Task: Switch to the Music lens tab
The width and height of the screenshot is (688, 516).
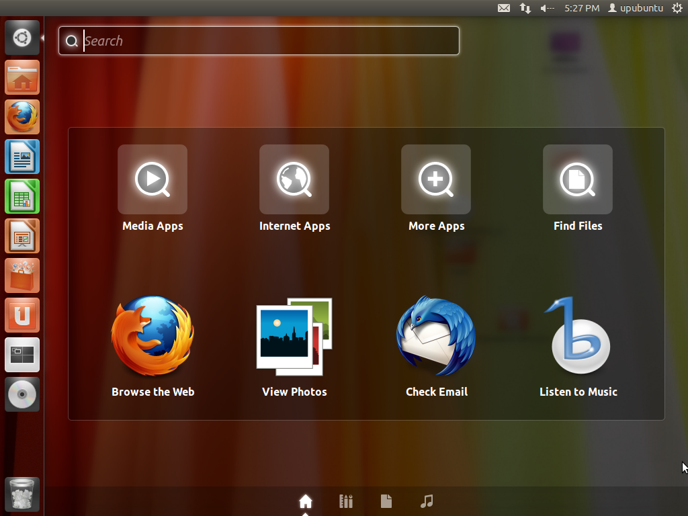Action: [x=427, y=501]
